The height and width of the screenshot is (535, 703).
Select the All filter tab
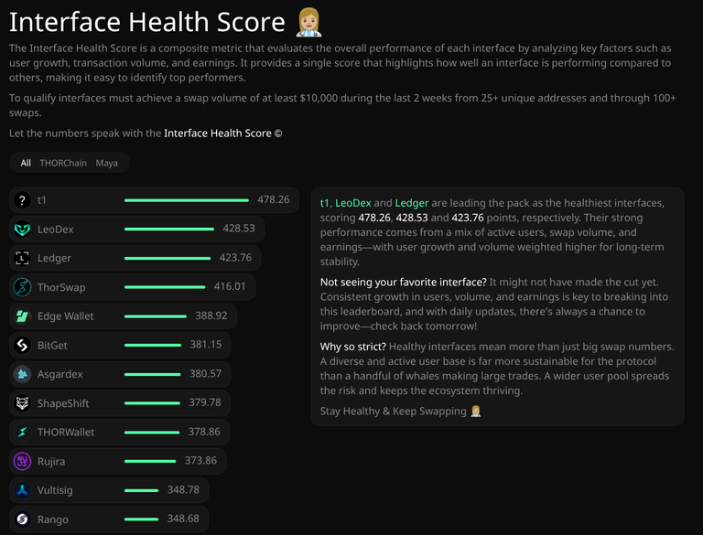coord(26,163)
